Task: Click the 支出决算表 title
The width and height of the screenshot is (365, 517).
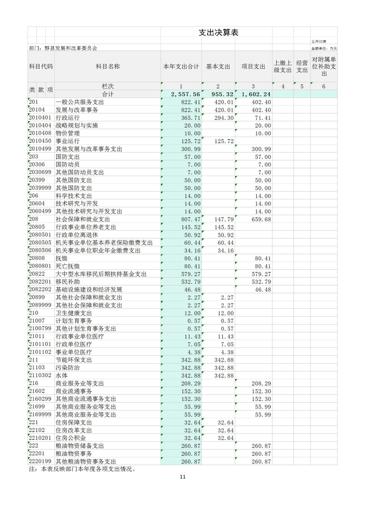Action: pos(218,33)
